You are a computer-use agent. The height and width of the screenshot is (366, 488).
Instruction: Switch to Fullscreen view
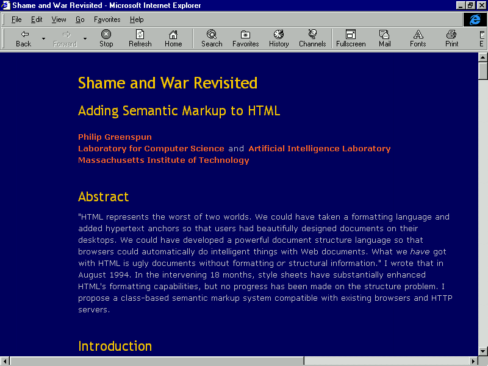(351, 38)
